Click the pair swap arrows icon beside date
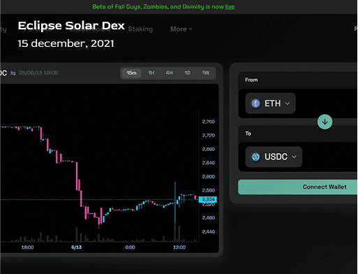 [x=13, y=73]
